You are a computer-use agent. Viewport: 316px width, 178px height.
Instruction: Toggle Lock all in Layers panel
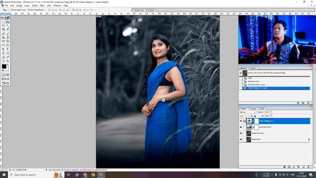(255, 116)
